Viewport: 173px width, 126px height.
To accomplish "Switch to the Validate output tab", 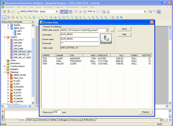I will point(53,120).
